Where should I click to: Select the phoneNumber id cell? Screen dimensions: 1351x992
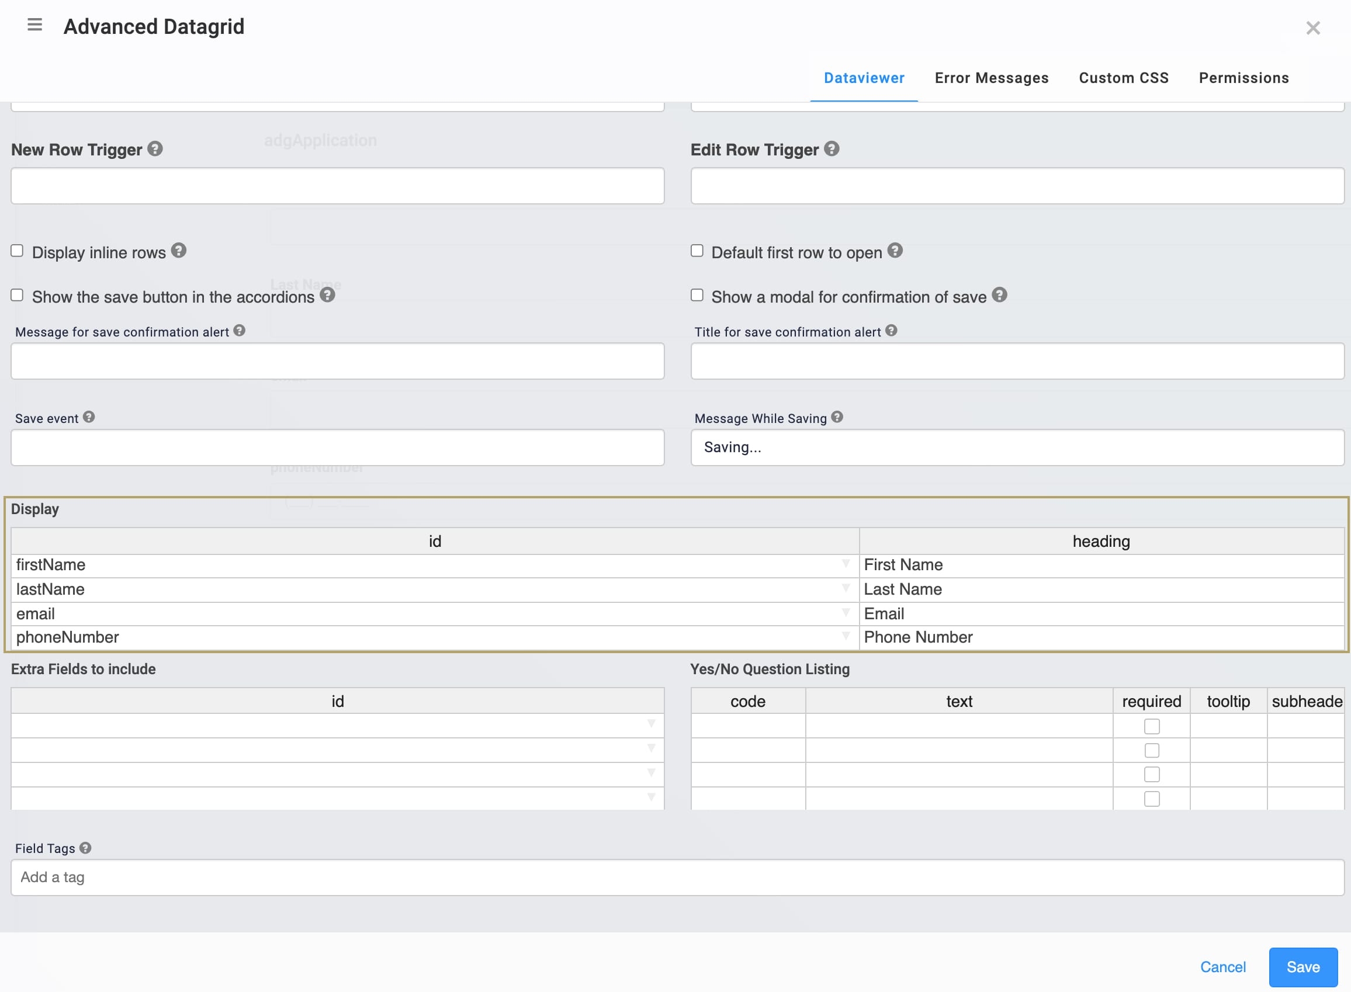pos(435,638)
